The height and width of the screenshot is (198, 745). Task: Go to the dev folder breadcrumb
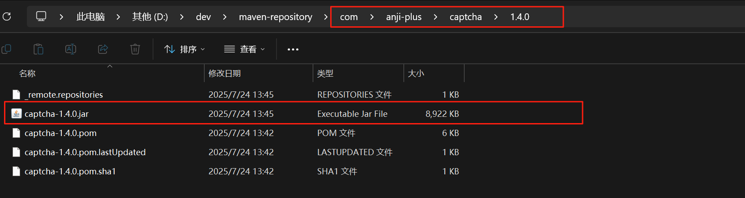coord(203,17)
